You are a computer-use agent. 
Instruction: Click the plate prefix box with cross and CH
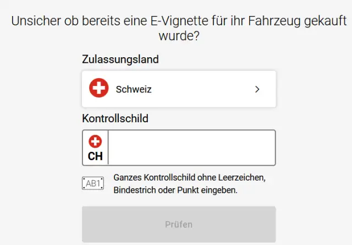(x=96, y=148)
